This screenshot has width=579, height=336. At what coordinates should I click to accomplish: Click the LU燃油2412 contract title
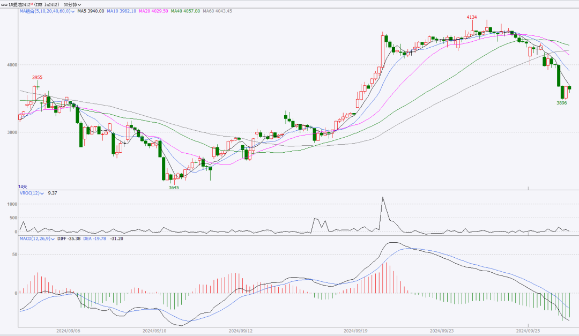(21, 5)
